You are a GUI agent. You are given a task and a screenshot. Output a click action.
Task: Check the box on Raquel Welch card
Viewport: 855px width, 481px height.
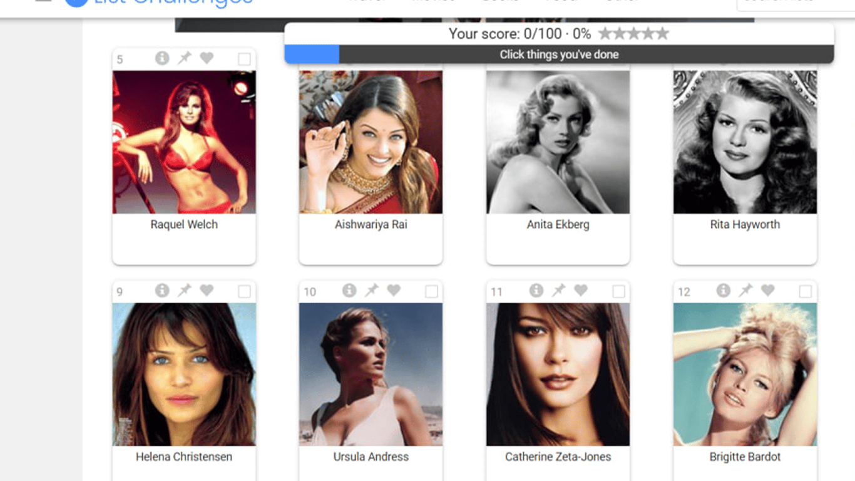(244, 59)
